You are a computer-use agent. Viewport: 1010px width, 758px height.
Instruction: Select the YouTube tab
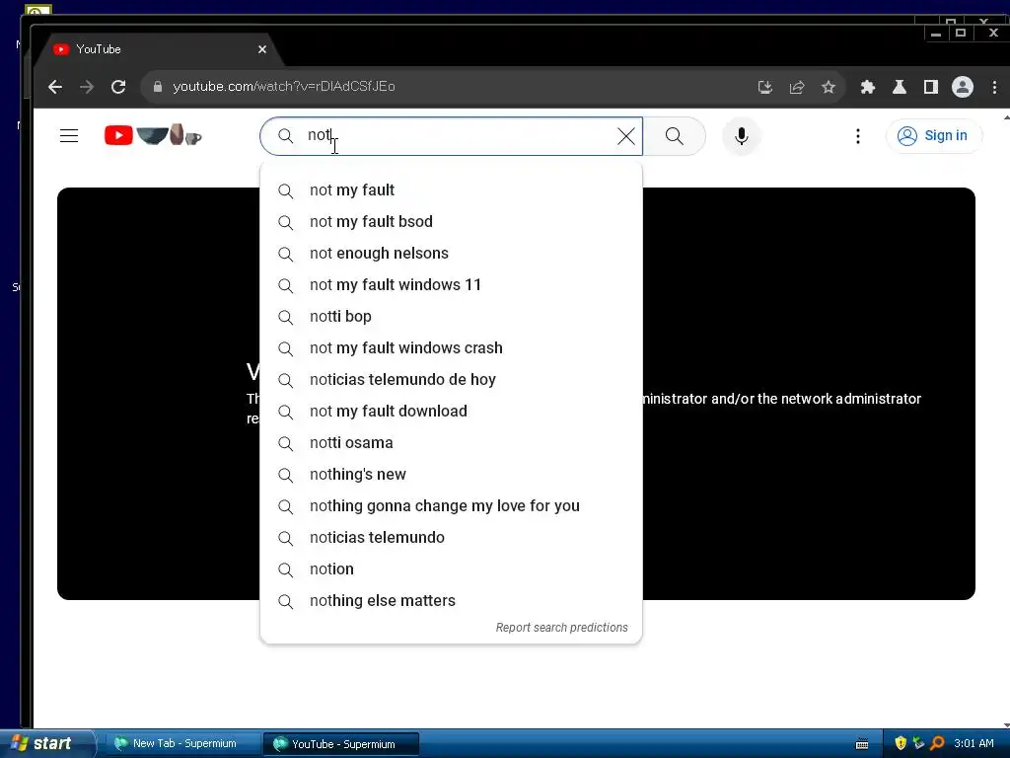158,49
